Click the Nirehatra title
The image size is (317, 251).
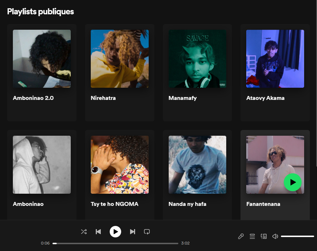tap(103, 98)
